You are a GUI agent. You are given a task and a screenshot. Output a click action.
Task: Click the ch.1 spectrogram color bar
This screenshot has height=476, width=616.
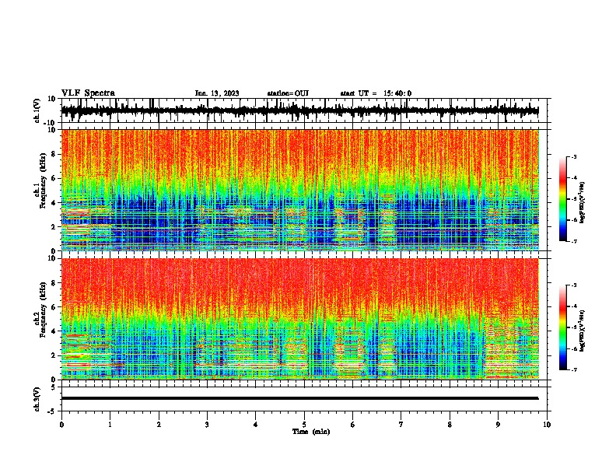(x=563, y=199)
